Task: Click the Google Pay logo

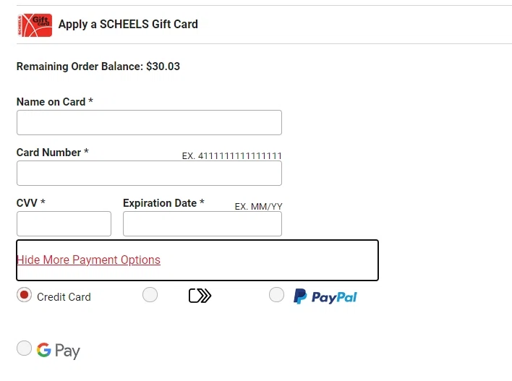Action: tap(59, 351)
